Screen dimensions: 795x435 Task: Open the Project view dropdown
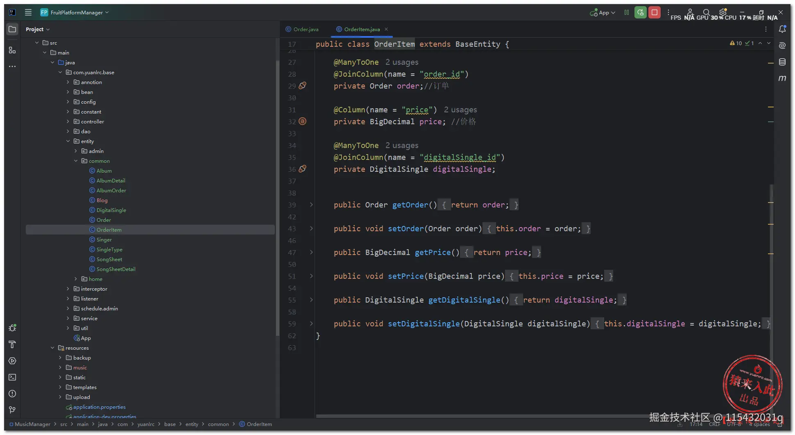click(x=37, y=30)
